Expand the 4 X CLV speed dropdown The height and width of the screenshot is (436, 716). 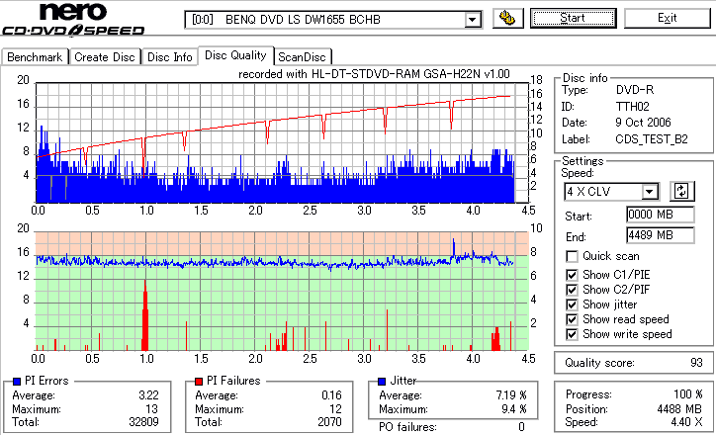pos(649,191)
